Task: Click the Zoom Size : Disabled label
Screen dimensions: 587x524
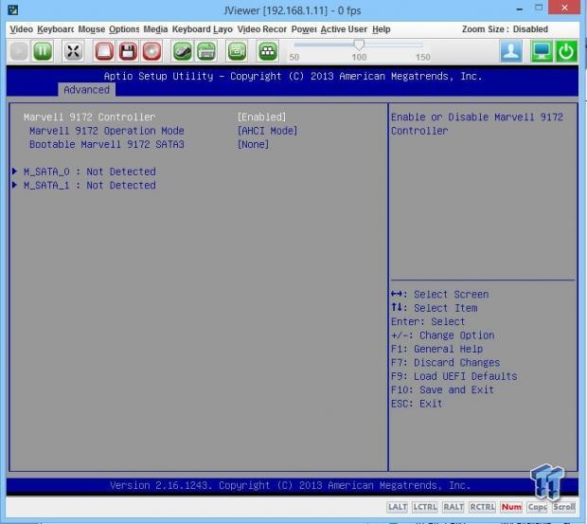Action: point(505,29)
